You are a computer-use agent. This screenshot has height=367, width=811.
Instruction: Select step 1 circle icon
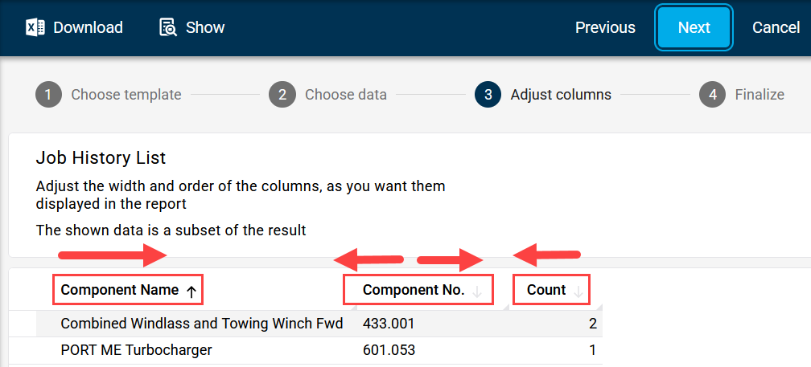48,95
